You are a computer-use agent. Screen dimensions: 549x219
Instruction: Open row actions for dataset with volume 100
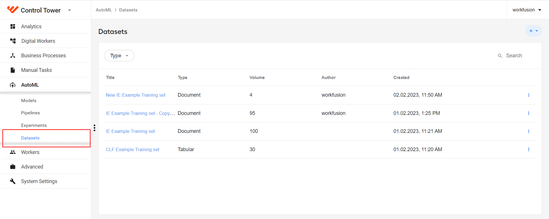(x=528, y=131)
